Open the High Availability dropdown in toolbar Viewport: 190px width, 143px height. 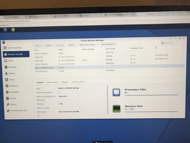click(108, 44)
